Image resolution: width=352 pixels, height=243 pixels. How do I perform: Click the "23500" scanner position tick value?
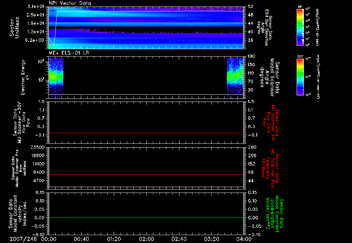(37, 147)
